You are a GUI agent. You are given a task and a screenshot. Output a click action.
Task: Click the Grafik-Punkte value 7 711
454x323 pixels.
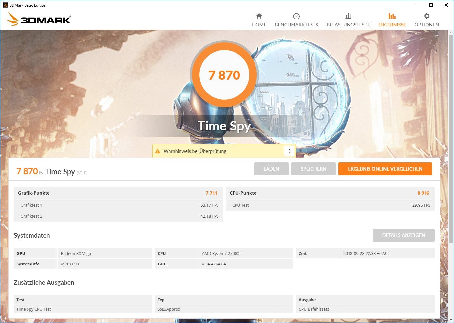(x=212, y=193)
